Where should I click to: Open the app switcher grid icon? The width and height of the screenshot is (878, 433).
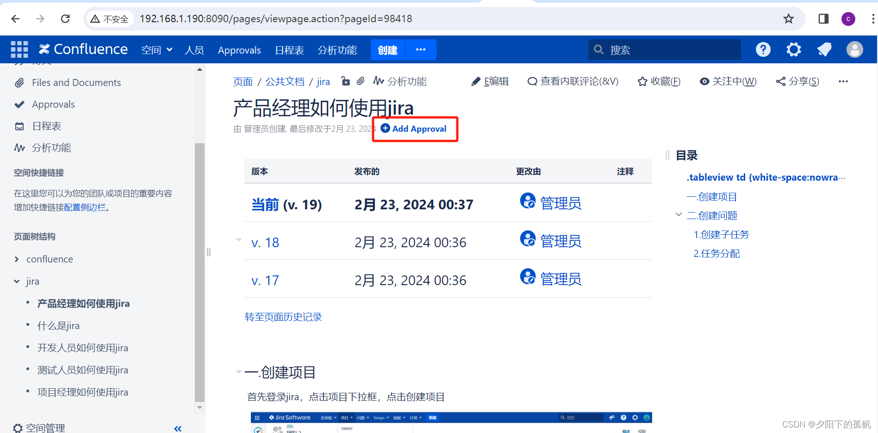19,49
